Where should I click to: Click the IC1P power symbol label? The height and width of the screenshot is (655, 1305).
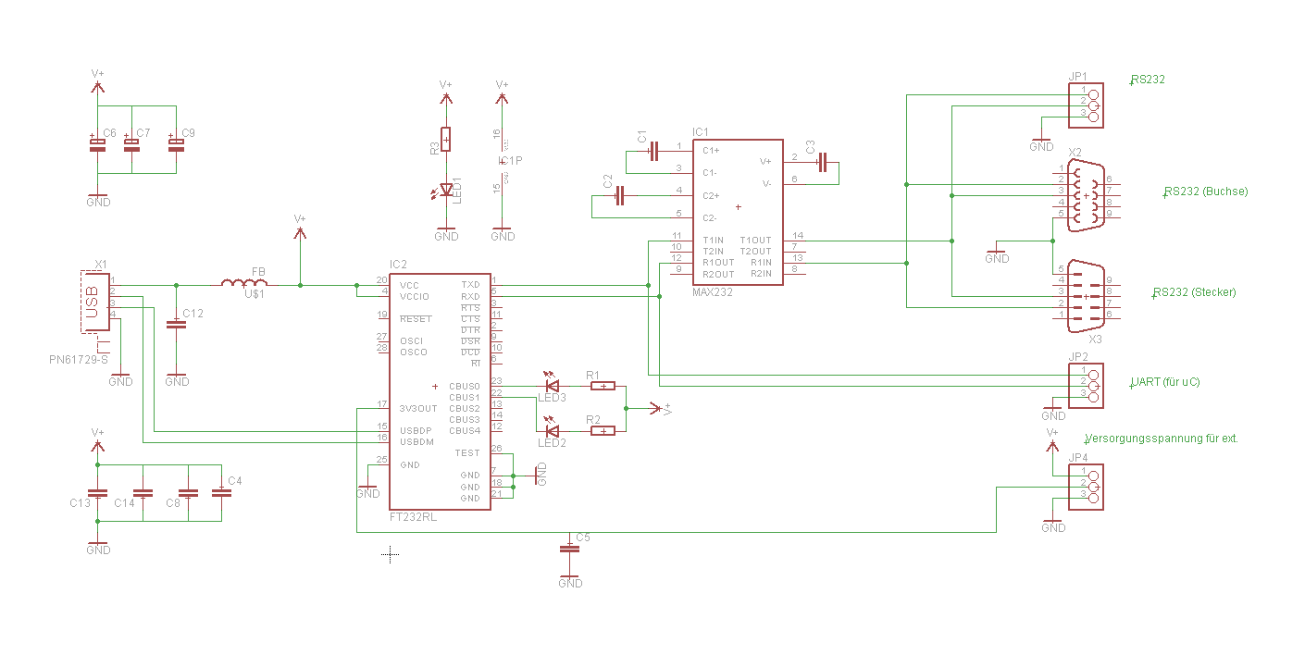511,160
